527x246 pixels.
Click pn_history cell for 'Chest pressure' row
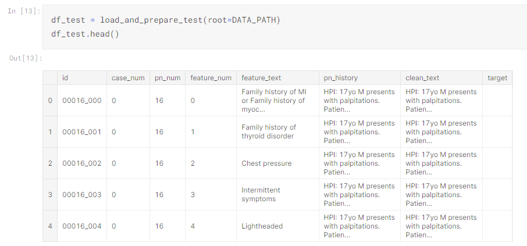359,163
